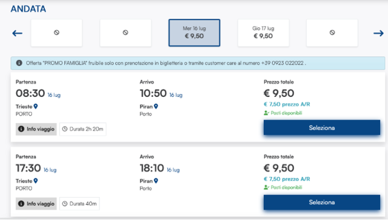Click info icon in PROMO FAMIGLIA banner
Screen dimensions: 388x220
pos(19,63)
